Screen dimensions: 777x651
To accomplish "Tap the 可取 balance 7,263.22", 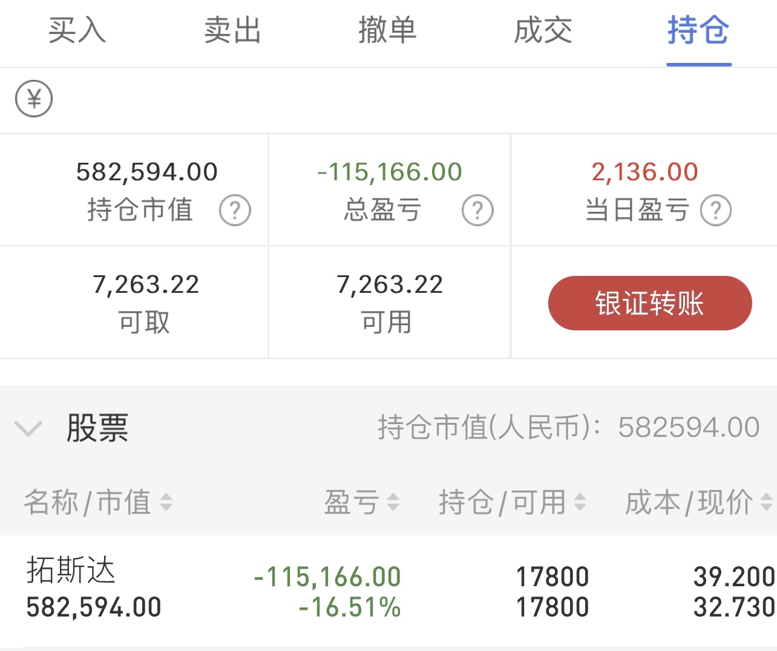I will coord(146,284).
